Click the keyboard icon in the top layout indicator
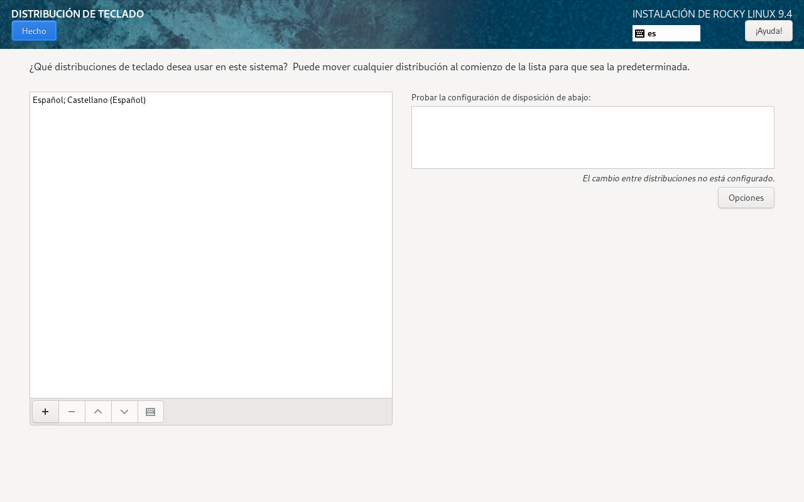 (639, 33)
